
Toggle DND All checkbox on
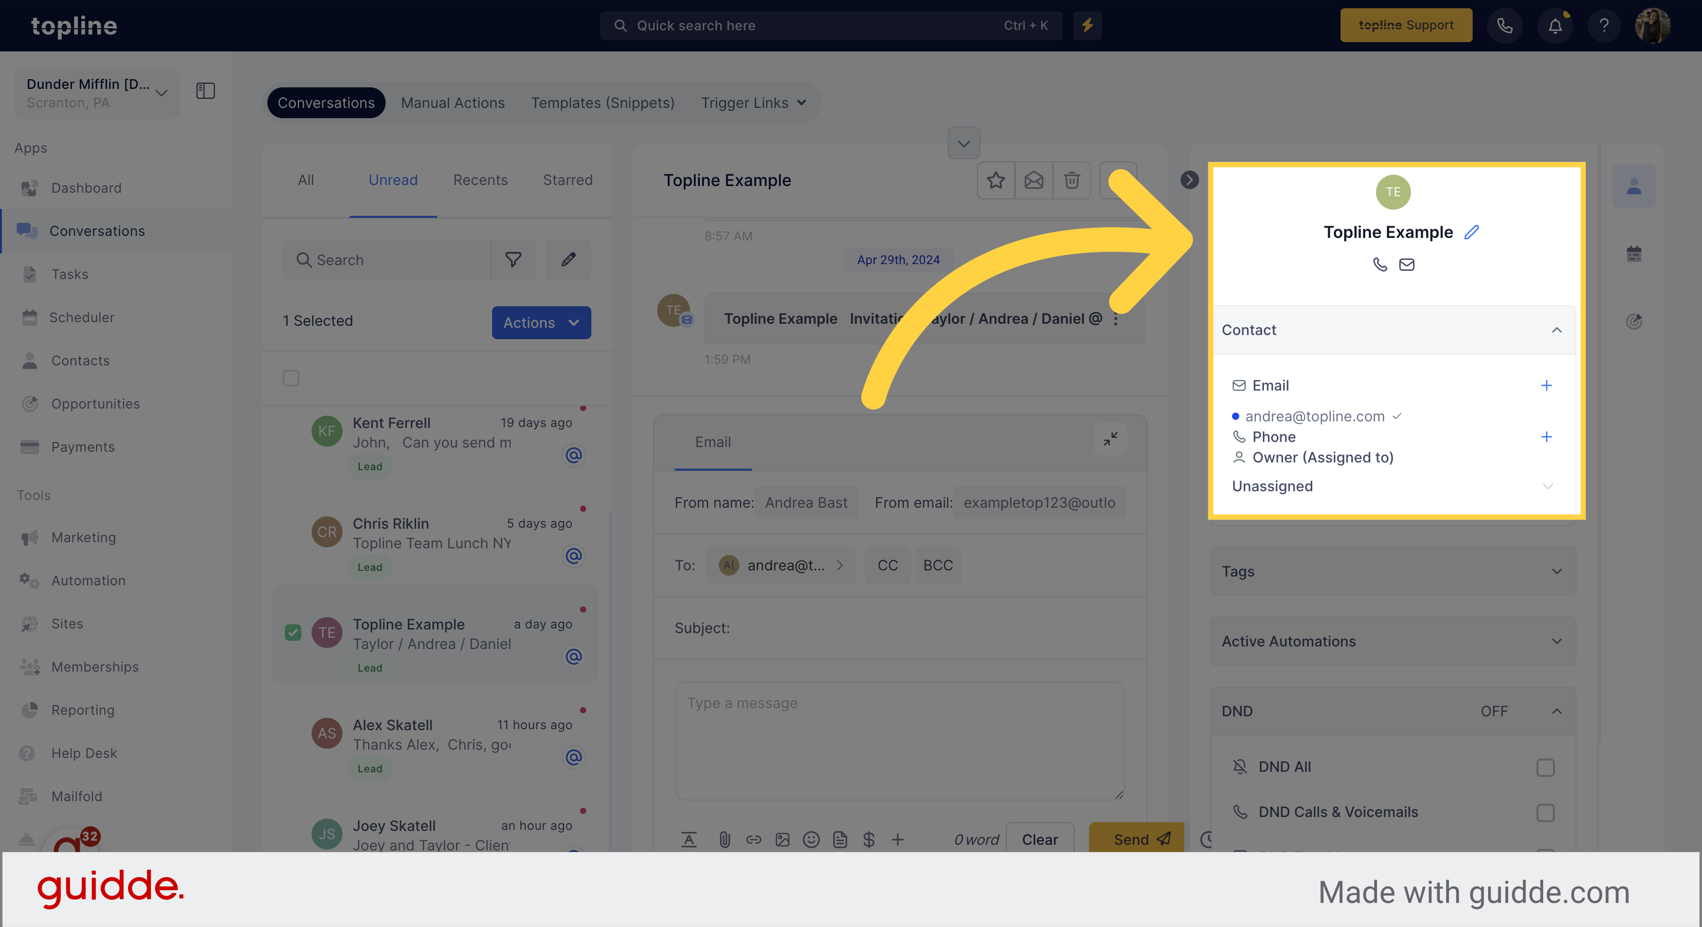click(x=1546, y=766)
